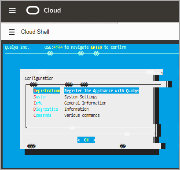Click the Oracle Cloud logo icon
Viewport: 180px width, 170px height.
click(33, 11)
